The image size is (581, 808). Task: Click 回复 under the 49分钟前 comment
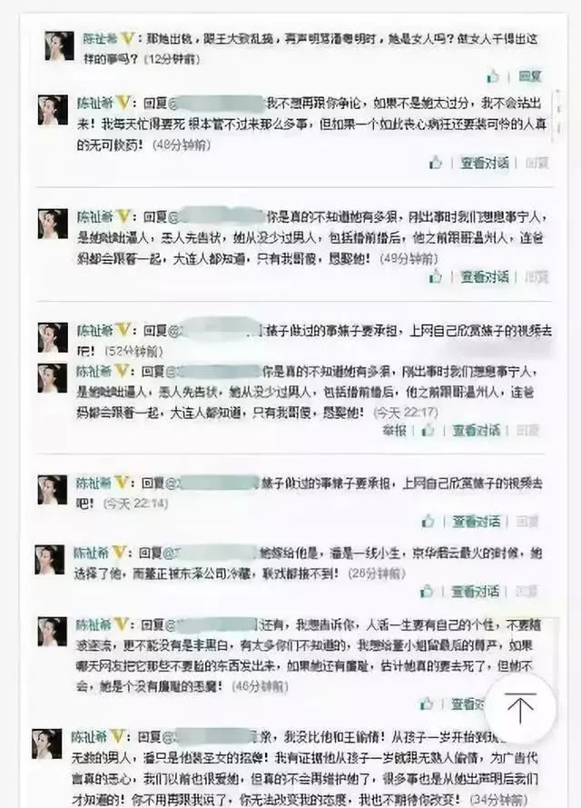(x=537, y=276)
